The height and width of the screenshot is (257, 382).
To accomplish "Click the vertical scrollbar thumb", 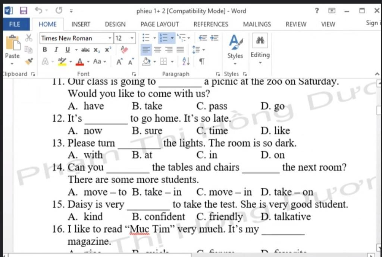I will coord(379,110).
